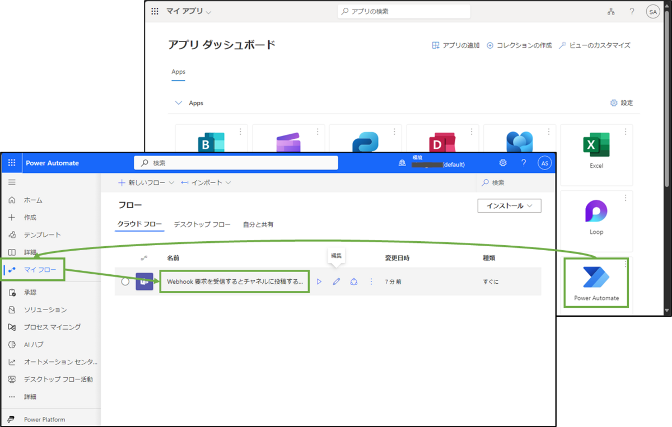
Task: Select the Webhook flow row radio circle
Action: coord(125,281)
